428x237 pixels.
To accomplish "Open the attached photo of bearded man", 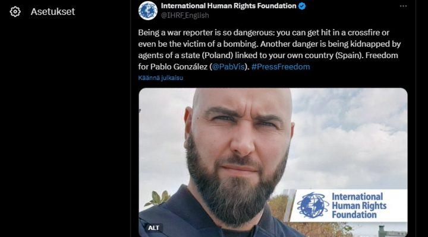I will tap(273, 162).
